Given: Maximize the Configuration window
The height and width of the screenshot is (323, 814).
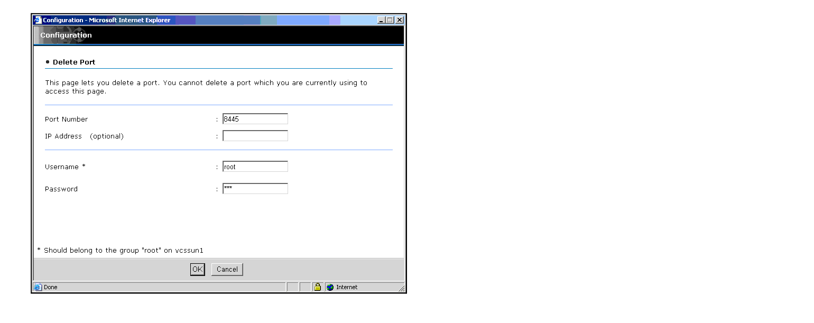Looking at the screenshot, I should click(391, 20).
